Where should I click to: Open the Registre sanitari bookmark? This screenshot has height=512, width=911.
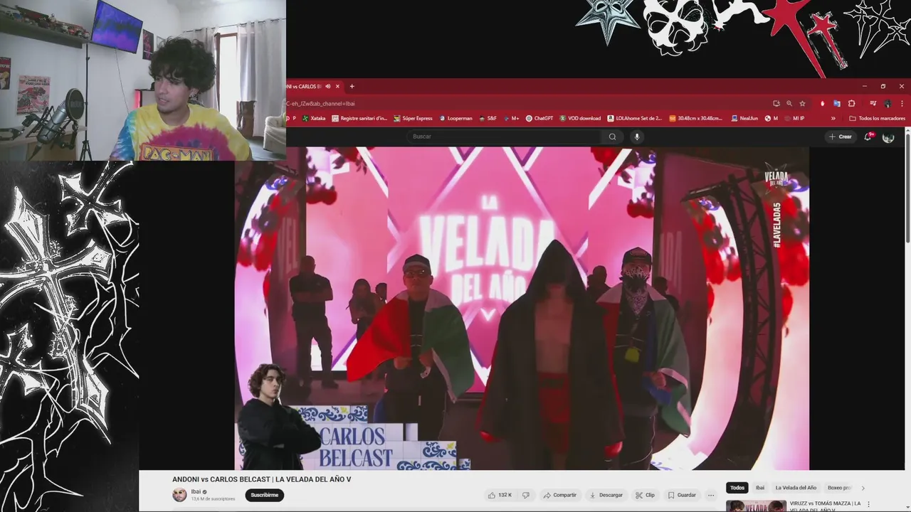click(x=359, y=118)
